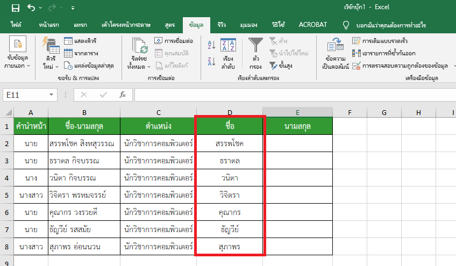This screenshot has height=266, width=456.
Task: Select cell A5 containing นางสาว
Action: [31, 195]
